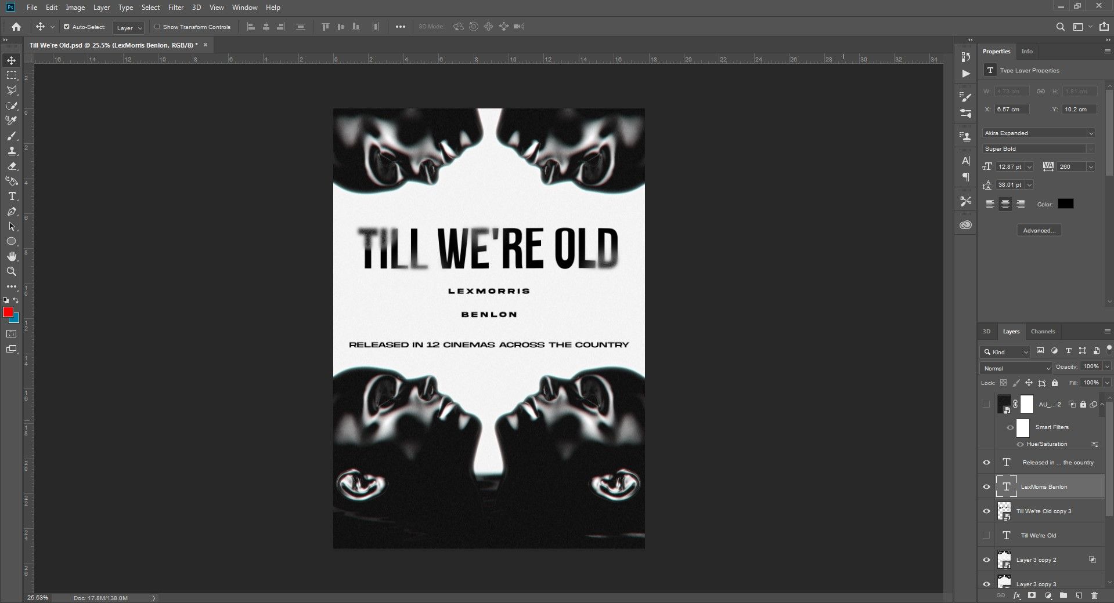Open the black text Color swatch
The width and height of the screenshot is (1114, 603).
coord(1065,204)
